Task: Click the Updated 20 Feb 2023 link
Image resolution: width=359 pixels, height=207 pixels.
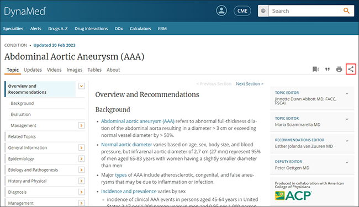Action: point(54,45)
